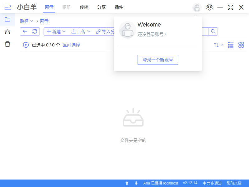Switch to grid view layout
This screenshot has width=249, height=187.
pyautogui.click(x=241, y=45)
